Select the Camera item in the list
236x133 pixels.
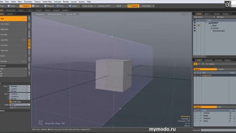click(215, 28)
